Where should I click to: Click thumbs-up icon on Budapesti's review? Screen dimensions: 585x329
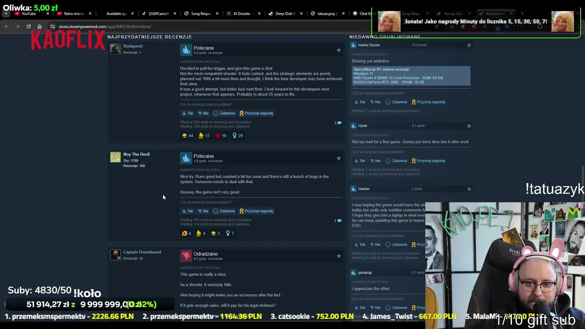coord(186,50)
